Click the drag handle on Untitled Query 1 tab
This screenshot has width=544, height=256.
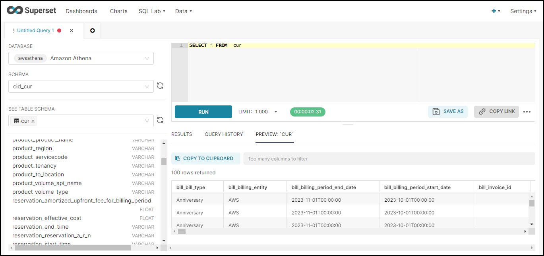coord(13,30)
